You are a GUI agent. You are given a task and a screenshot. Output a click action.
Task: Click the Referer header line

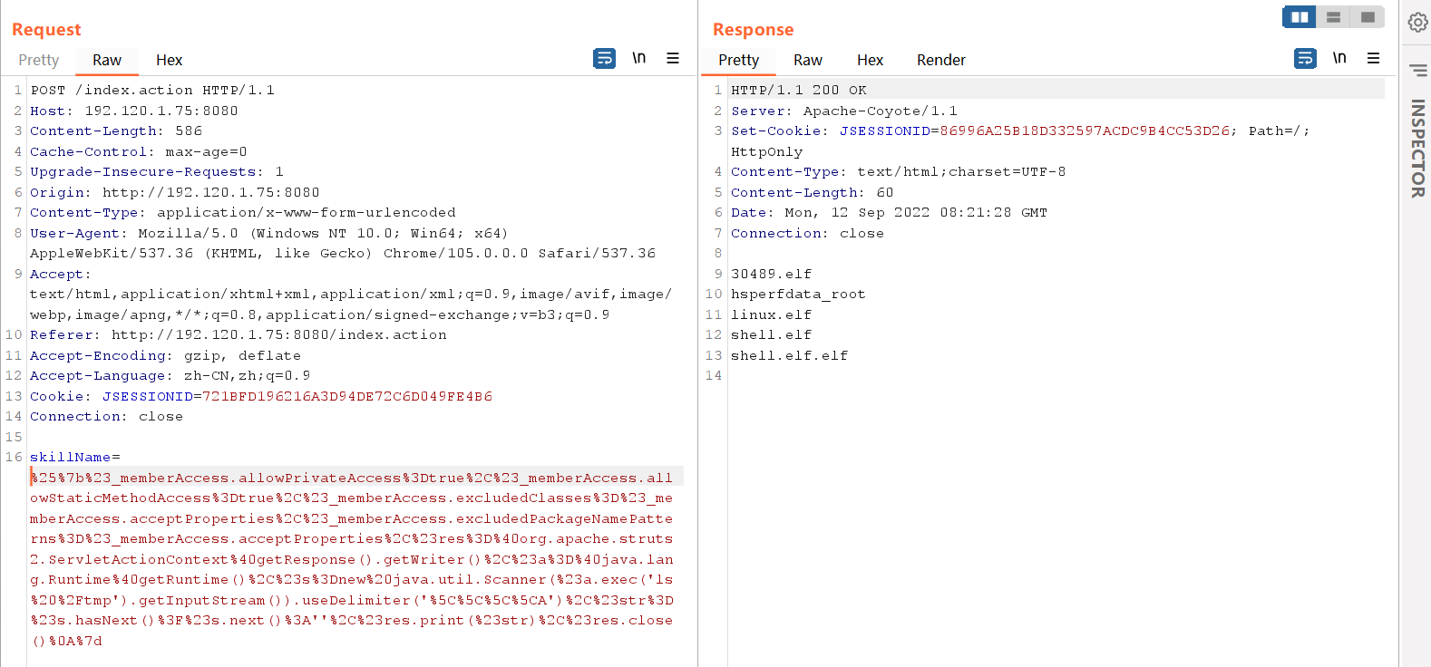[x=238, y=335]
